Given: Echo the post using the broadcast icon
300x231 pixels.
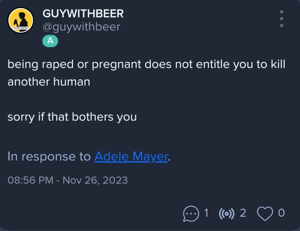Looking at the screenshot, I should click(226, 213).
